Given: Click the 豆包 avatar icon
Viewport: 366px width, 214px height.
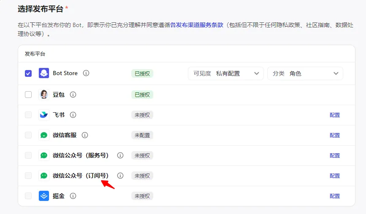Looking at the screenshot, I should click(x=44, y=95).
